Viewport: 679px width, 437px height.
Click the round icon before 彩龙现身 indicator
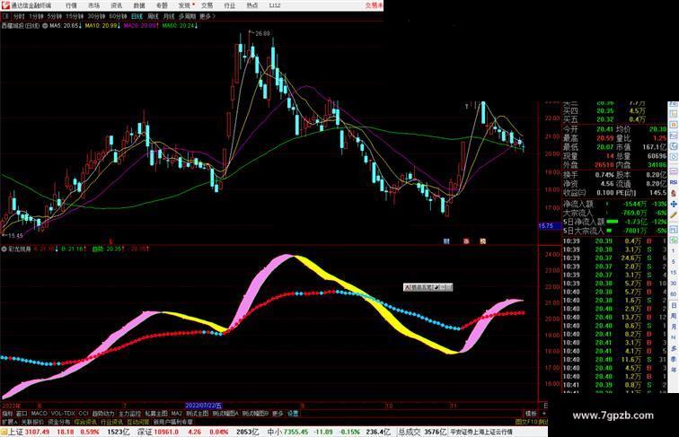pos(4,249)
